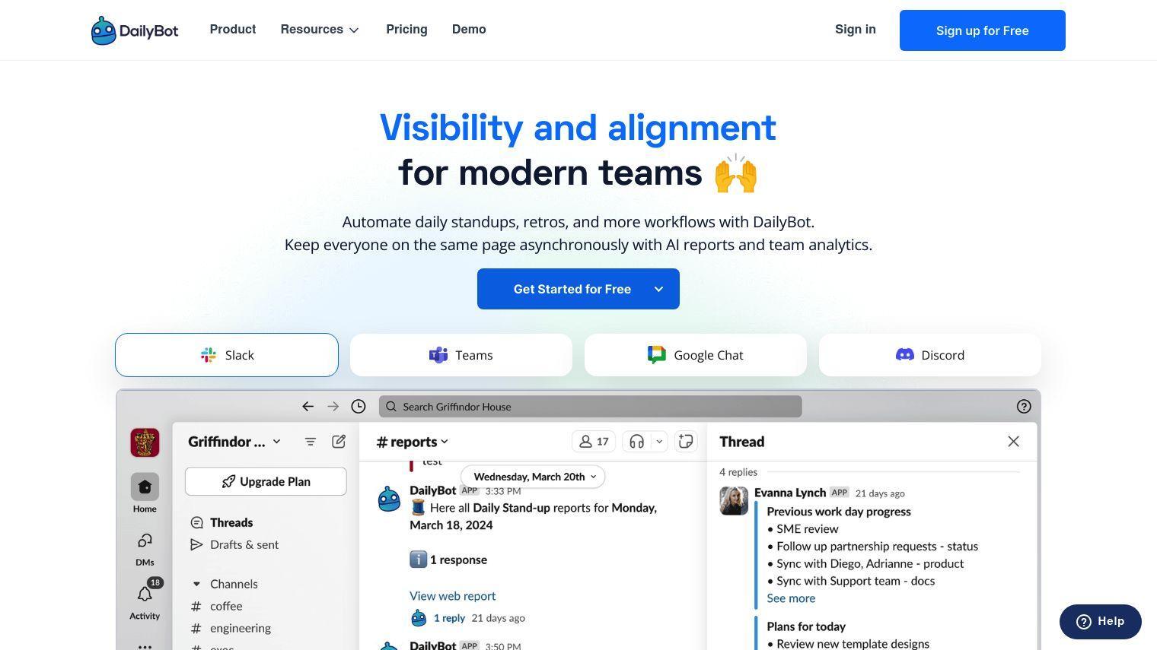Open the history clock icon
1157x650 pixels.
pyautogui.click(x=359, y=407)
